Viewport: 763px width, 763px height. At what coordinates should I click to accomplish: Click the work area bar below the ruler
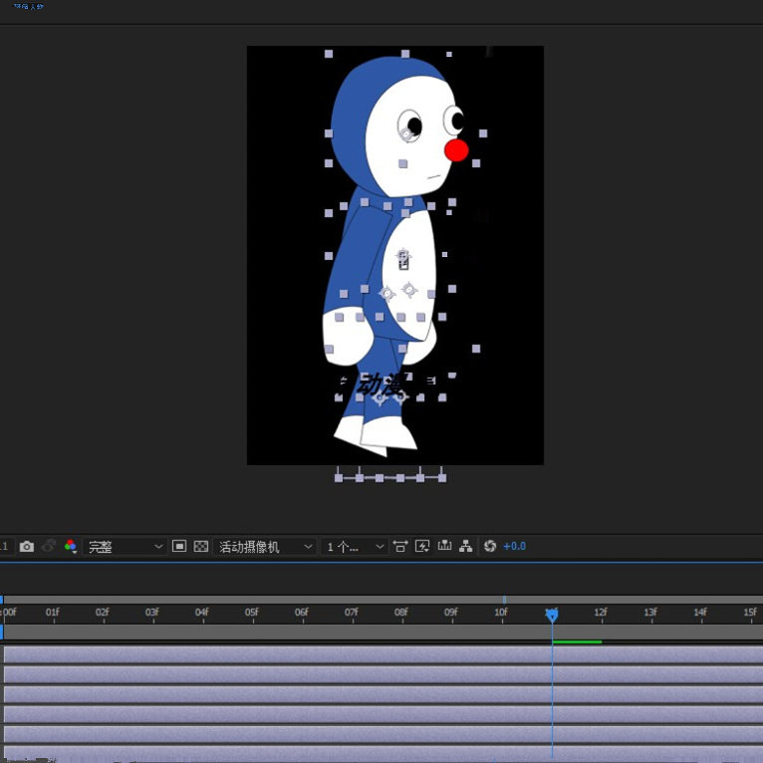click(x=381, y=633)
